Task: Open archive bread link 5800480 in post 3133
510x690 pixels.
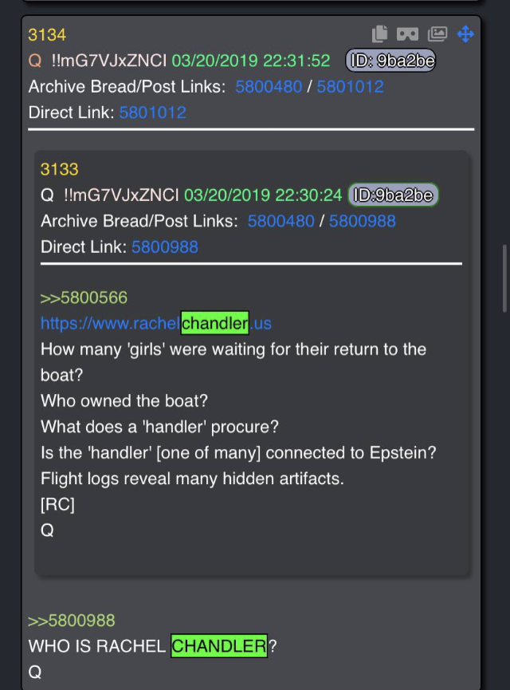Action: tap(281, 221)
